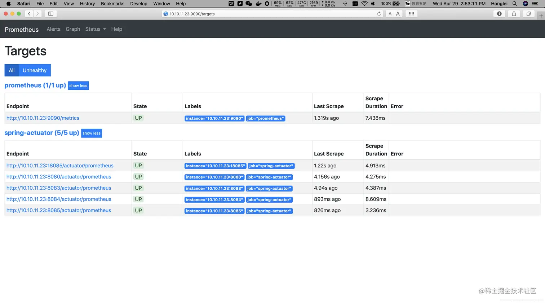The image size is (545, 303).
Task: Click the "3.236ms" scrape duration
Action: click(376, 210)
